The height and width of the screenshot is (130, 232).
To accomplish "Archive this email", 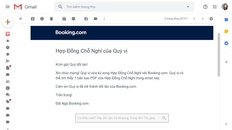I will click(x=33, y=19).
